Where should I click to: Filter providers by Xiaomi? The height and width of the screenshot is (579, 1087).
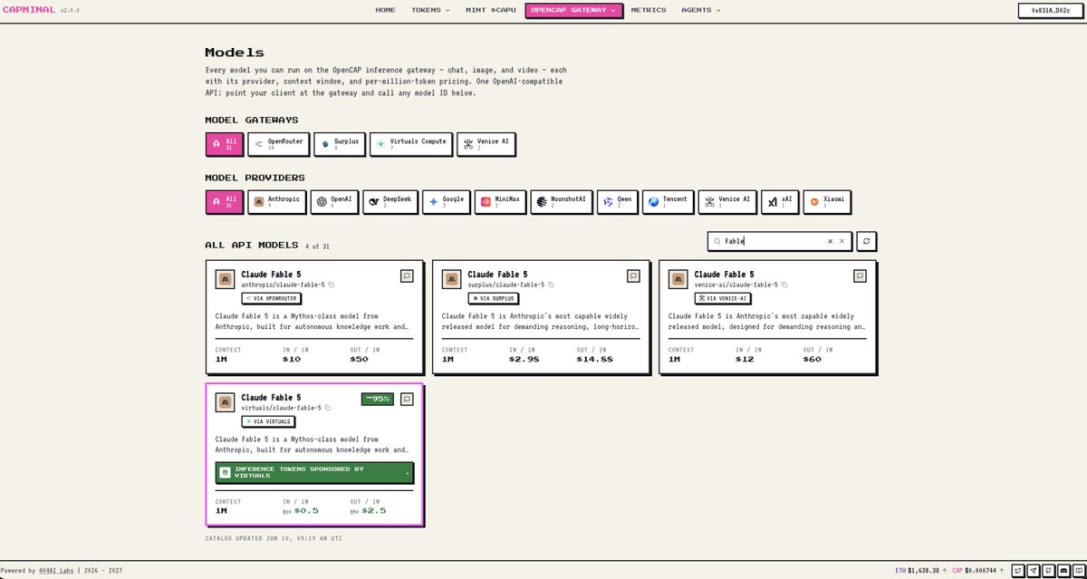pos(828,202)
